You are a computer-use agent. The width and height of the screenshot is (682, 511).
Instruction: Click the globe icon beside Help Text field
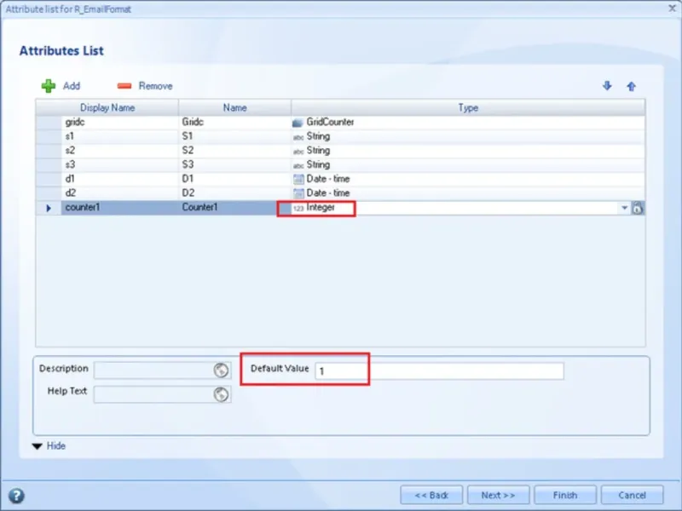coord(221,394)
